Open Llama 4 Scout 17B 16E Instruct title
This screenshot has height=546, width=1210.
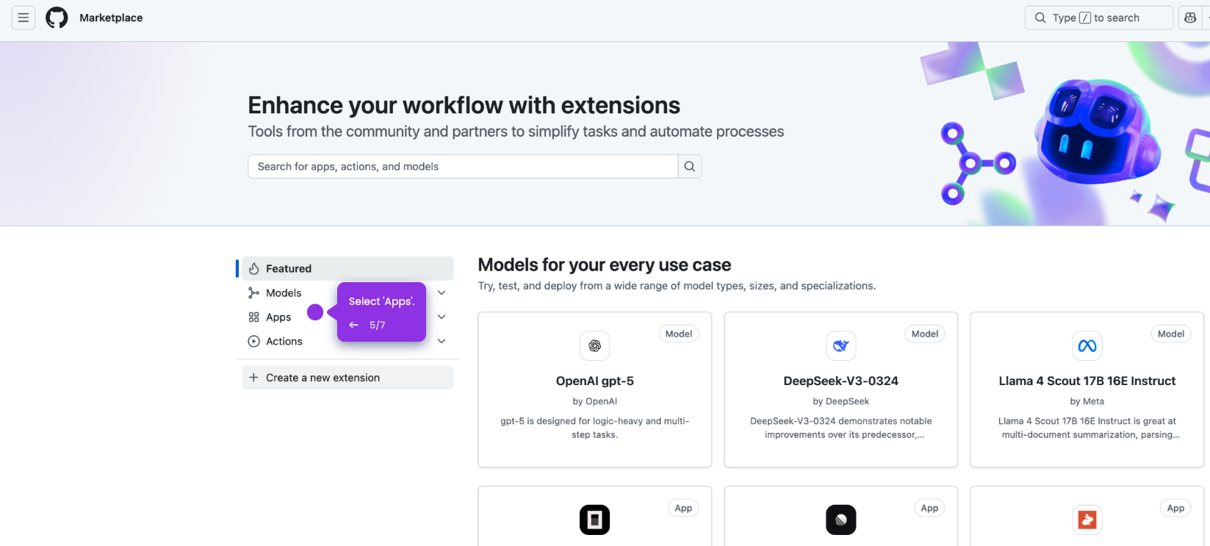[1087, 381]
